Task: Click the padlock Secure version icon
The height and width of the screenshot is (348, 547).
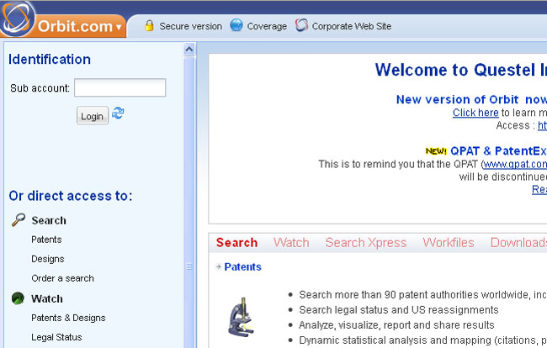Action: (x=149, y=26)
